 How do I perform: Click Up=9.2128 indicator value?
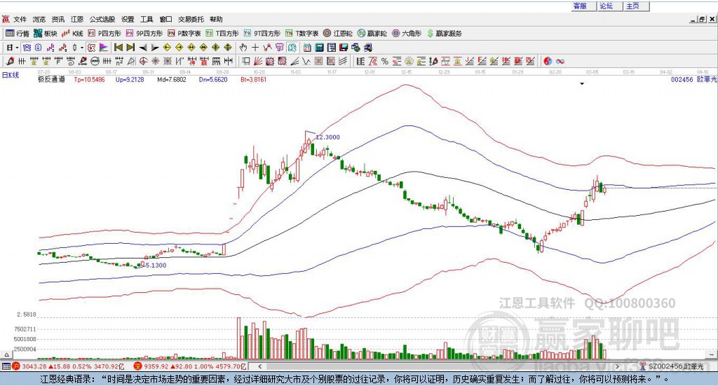pyautogui.click(x=130, y=80)
